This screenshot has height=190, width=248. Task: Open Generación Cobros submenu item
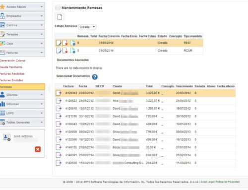(12, 61)
